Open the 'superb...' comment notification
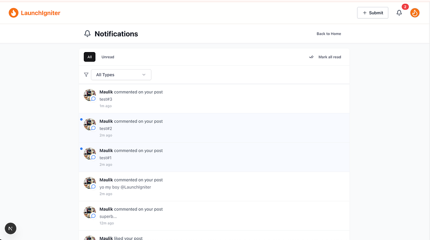 coord(108,216)
